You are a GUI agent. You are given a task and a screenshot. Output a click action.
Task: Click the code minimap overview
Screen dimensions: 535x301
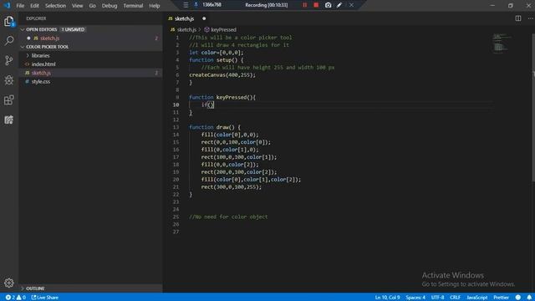502,43
